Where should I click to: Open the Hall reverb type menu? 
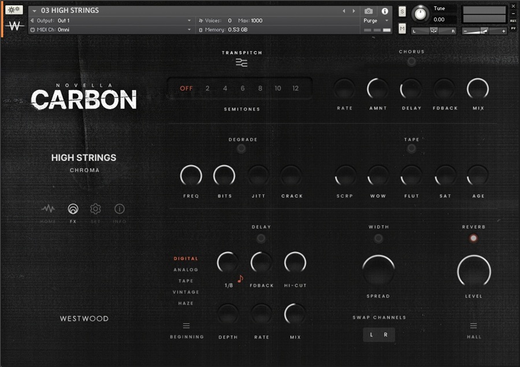click(x=473, y=326)
